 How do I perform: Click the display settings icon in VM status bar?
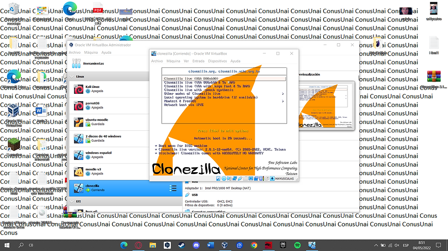coord(251,179)
